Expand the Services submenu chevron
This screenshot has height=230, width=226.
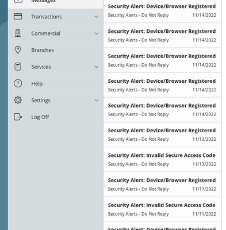click(x=97, y=67)
